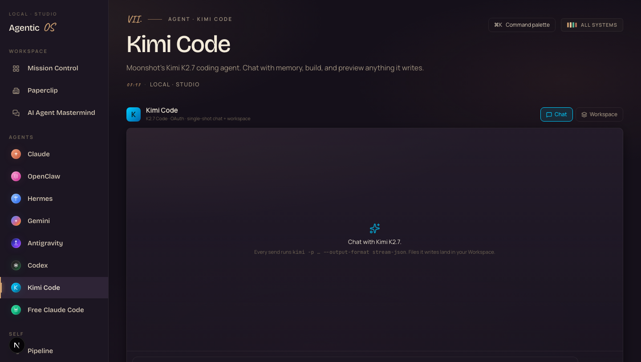The height and width of the screenshot is (362, 641).
Task: Click the Hermes blue avatar icon
Action: [x=16, y=199]
